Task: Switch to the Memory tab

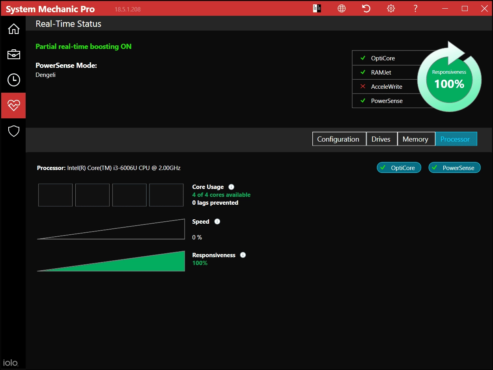Action: click(416, 139)
